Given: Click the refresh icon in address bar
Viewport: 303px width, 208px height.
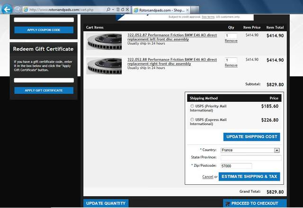Looking at the screenshot, I should point(122,9).
